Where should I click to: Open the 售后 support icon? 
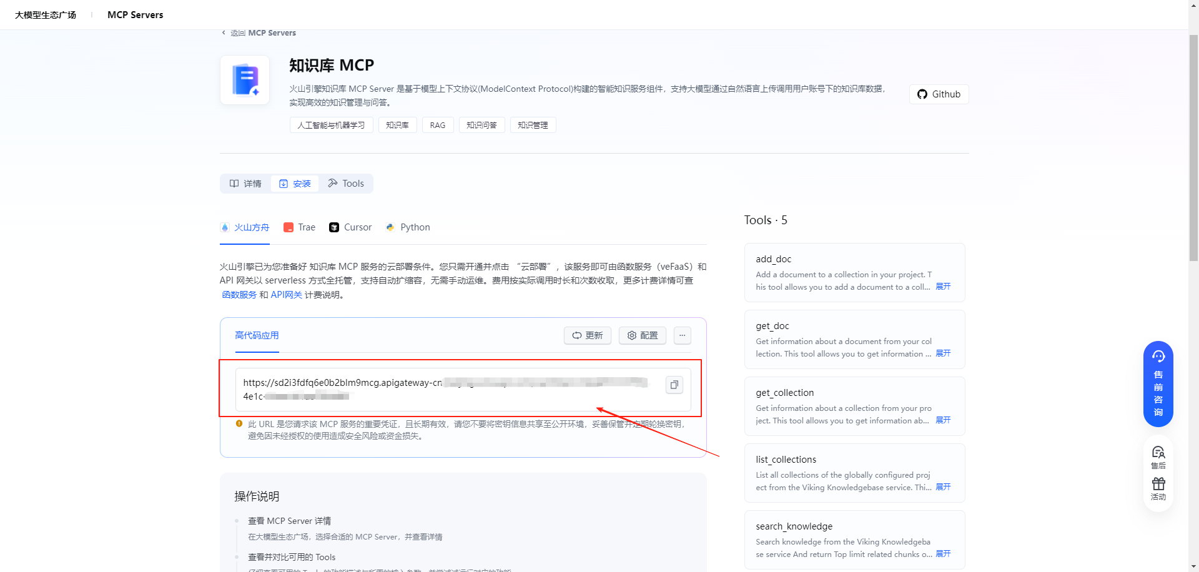[1158, 457]
